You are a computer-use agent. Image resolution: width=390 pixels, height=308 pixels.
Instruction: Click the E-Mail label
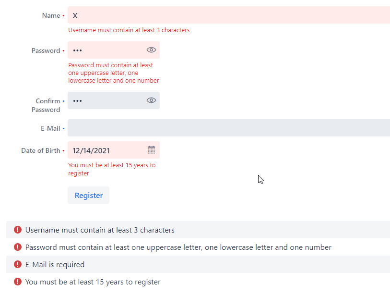click(50, 128)
